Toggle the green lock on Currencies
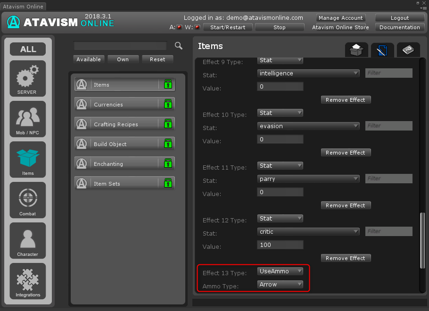 [x=168, y=105]
